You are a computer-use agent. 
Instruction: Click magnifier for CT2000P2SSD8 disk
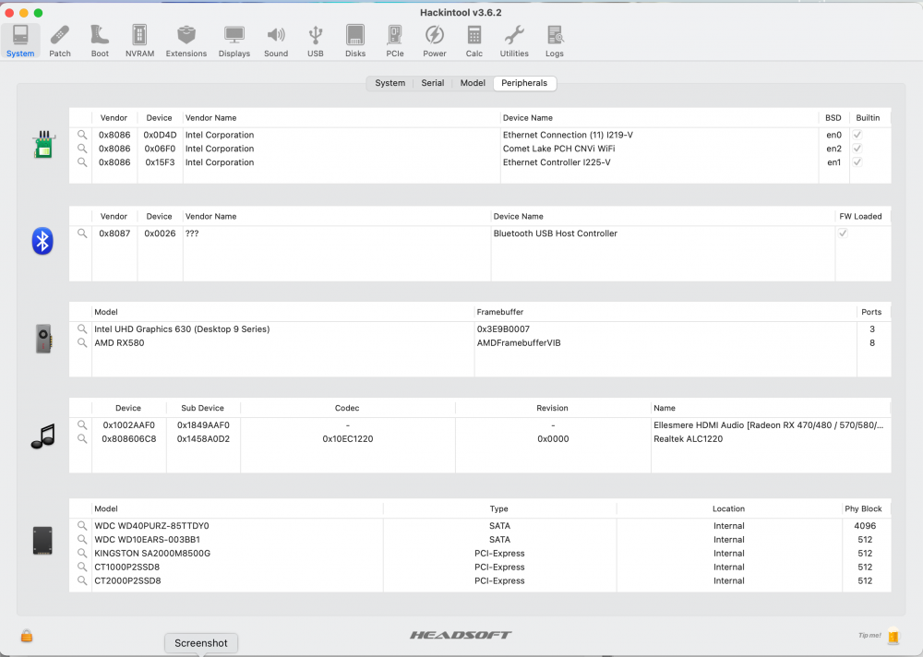[82, 580]
